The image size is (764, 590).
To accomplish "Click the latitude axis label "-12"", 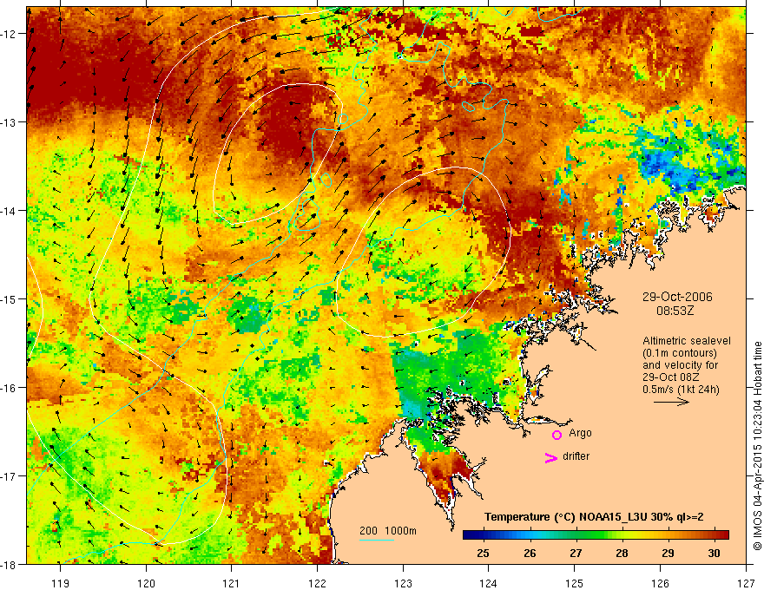I will (9, 34).
